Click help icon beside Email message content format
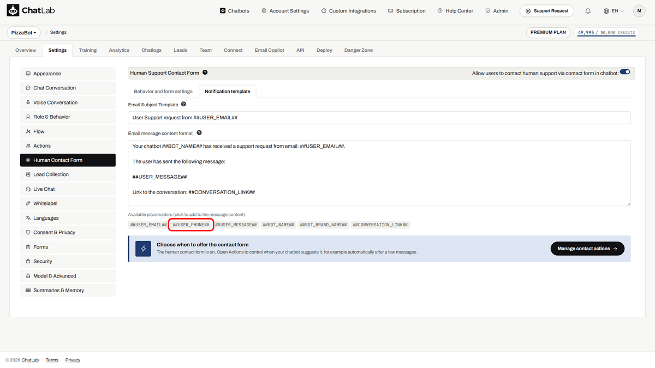 pos(199,132)
